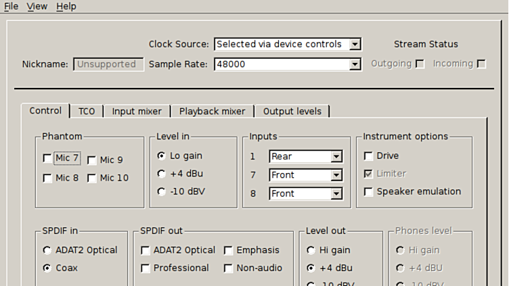Enable phantom power for Mic 7
The height and width of the screenshot is (286, 509).
(47, 159)
